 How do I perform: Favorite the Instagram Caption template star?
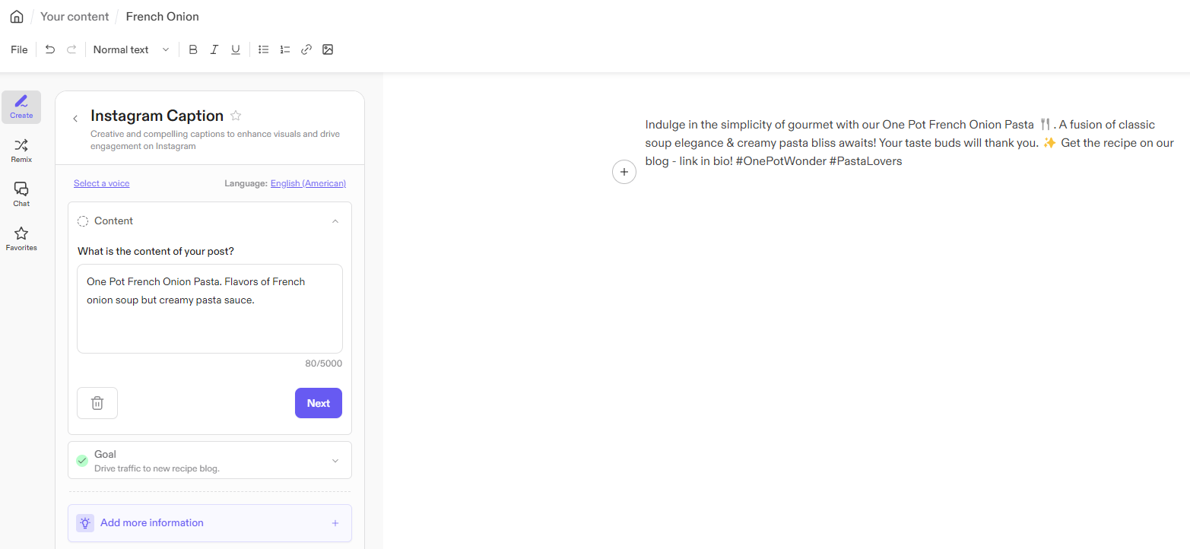[x=236, y=116]
